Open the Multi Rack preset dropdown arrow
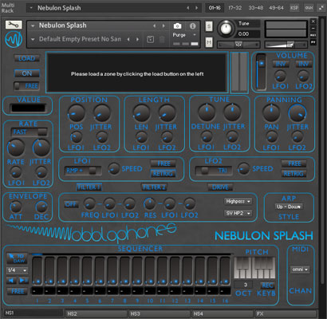 31,8
